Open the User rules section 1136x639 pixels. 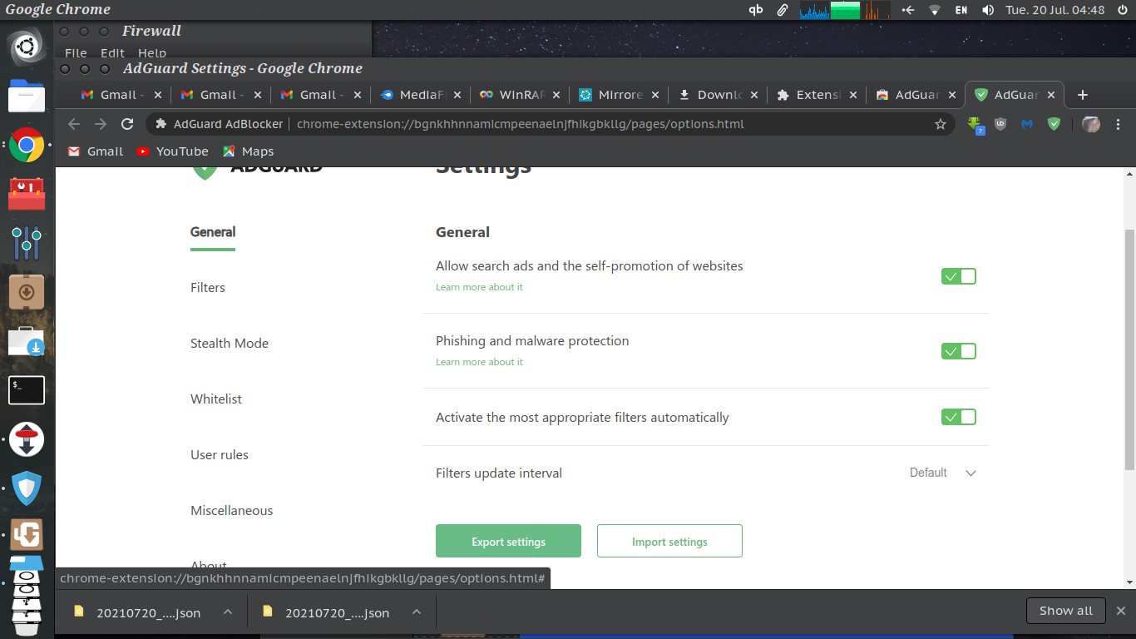220,455
